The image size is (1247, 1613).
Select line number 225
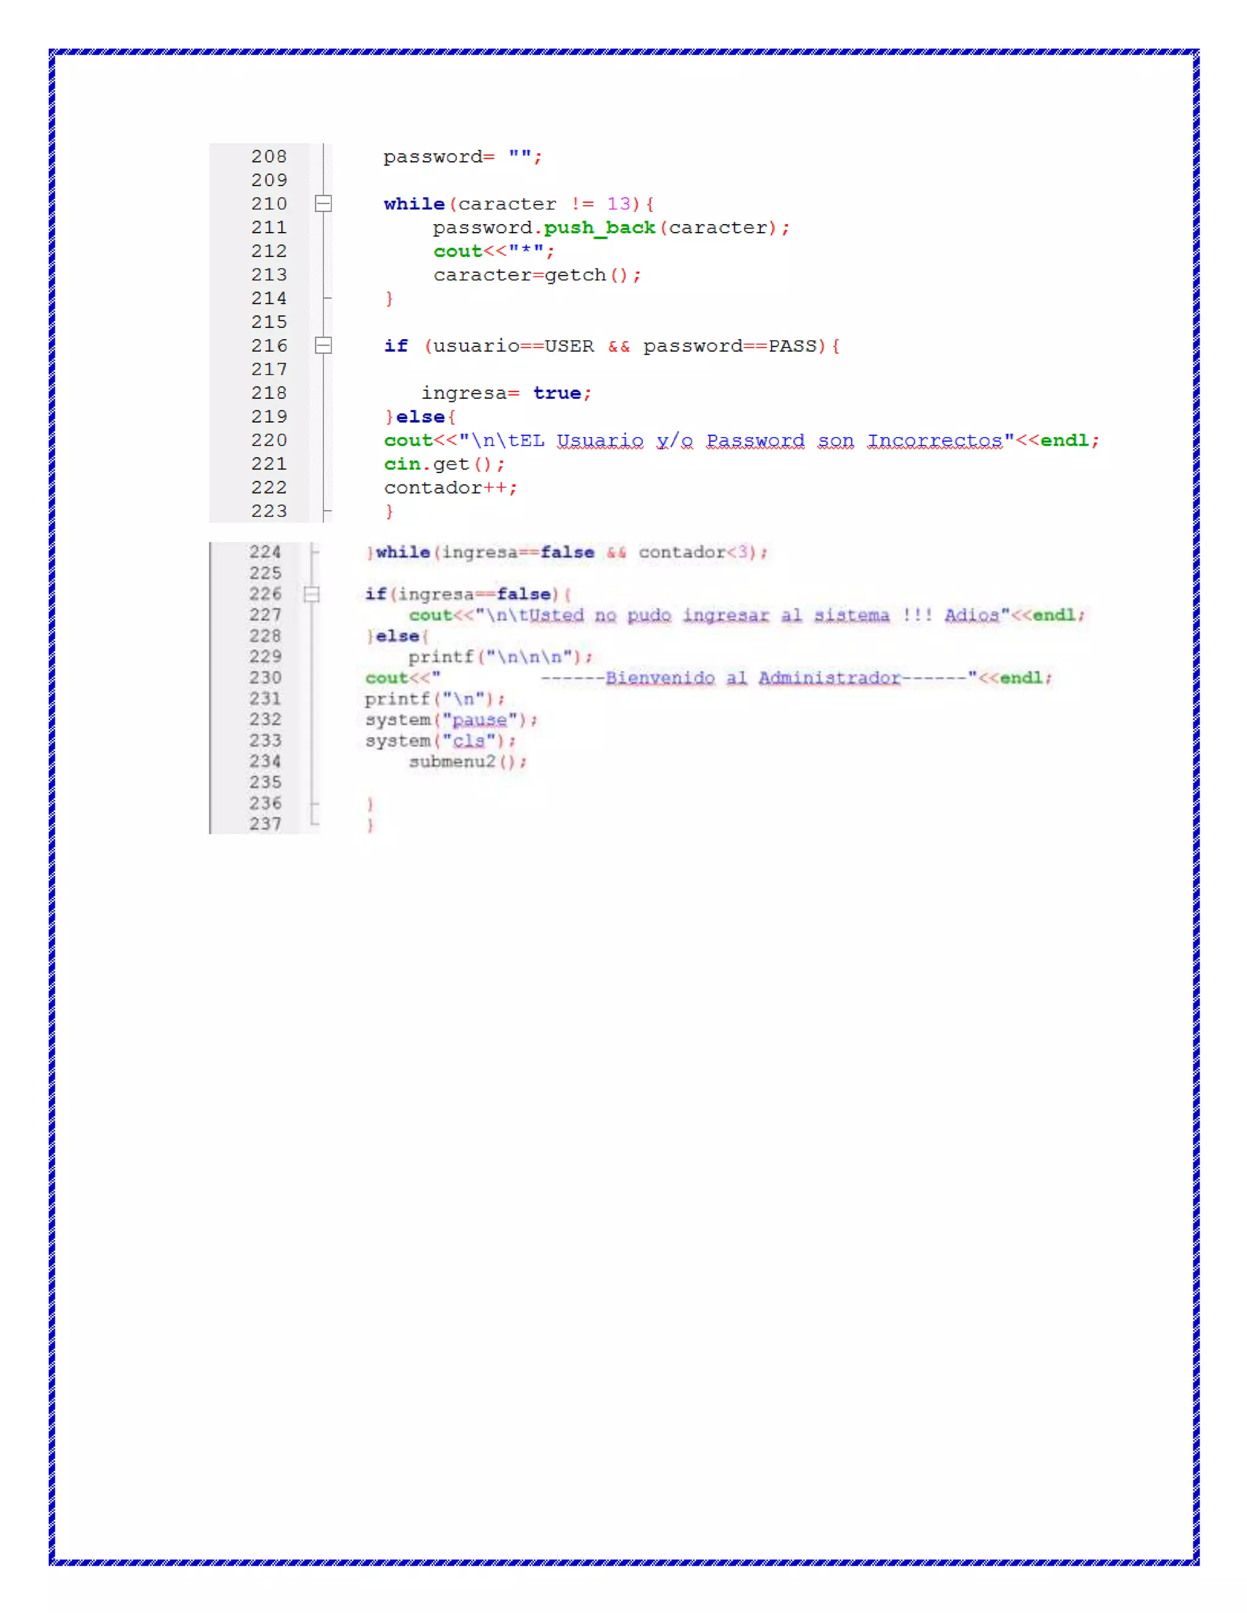265,573
